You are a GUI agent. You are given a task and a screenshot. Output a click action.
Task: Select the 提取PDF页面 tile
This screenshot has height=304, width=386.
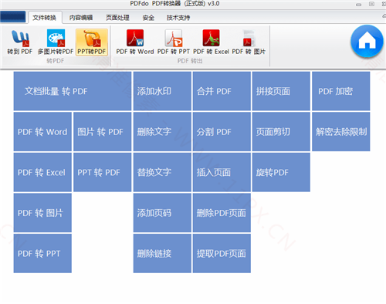[222, 253]
